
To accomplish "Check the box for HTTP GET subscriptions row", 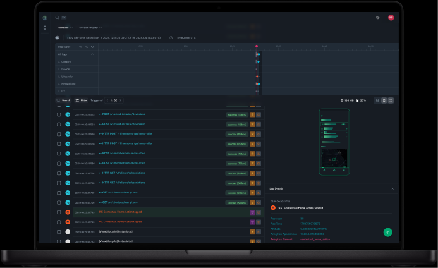I will tap(59, 173).
